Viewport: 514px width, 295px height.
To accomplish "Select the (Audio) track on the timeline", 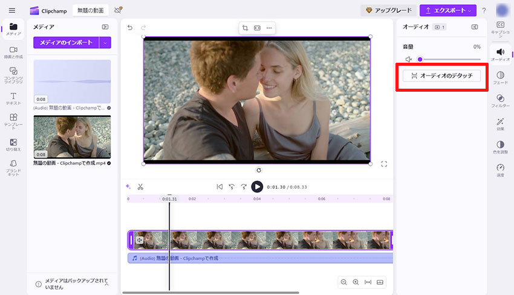I will point(260,258).
